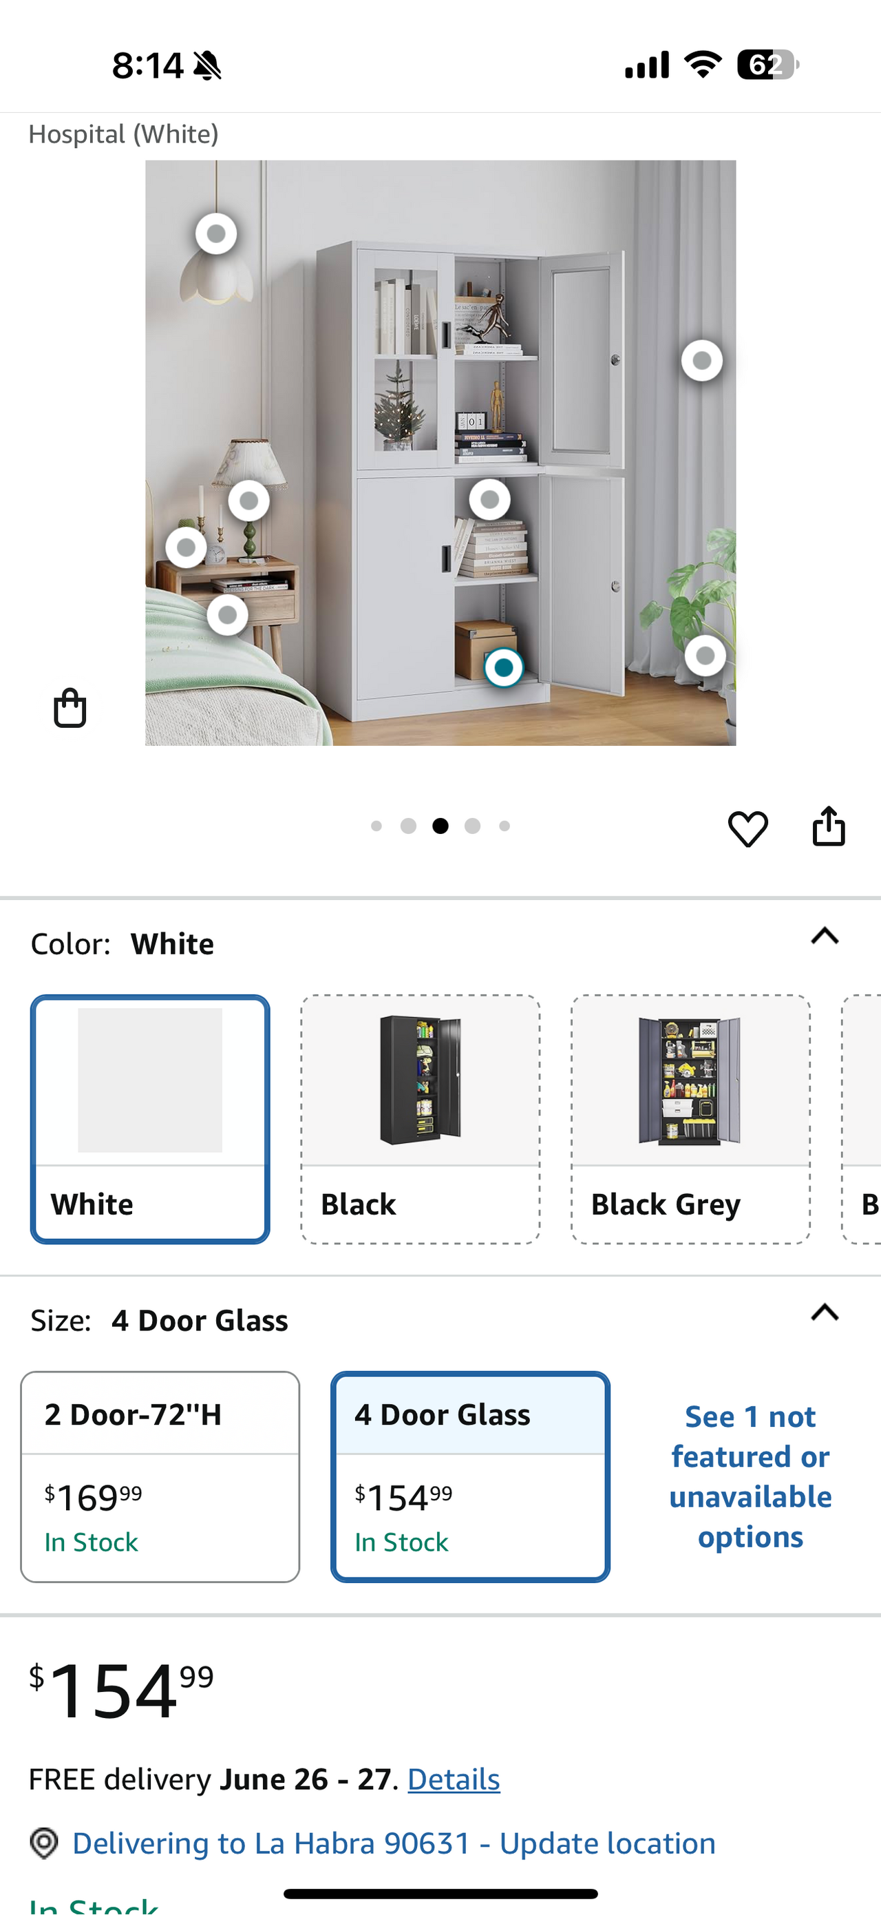This screenshot has width=881, height=1915.
Task: Select the Black color option
Action: (421, 1119)
